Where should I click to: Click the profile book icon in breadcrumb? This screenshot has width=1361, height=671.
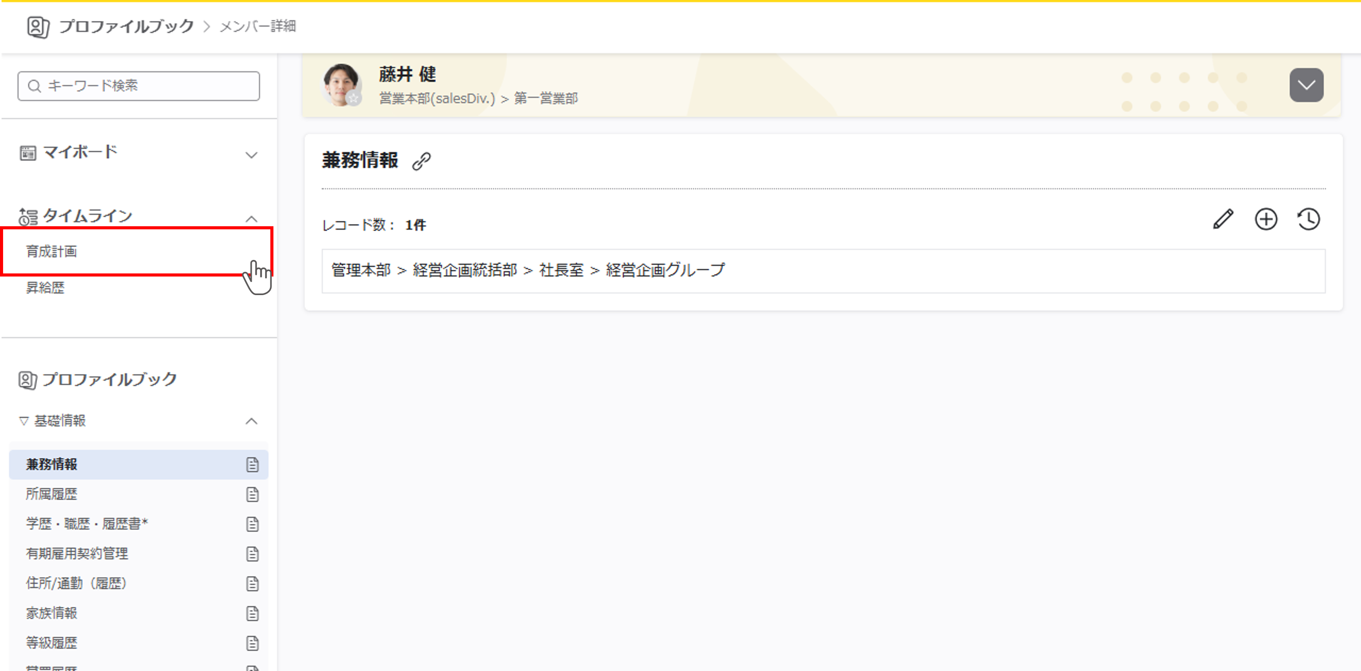pyautogui.click(x=38, y=26)
